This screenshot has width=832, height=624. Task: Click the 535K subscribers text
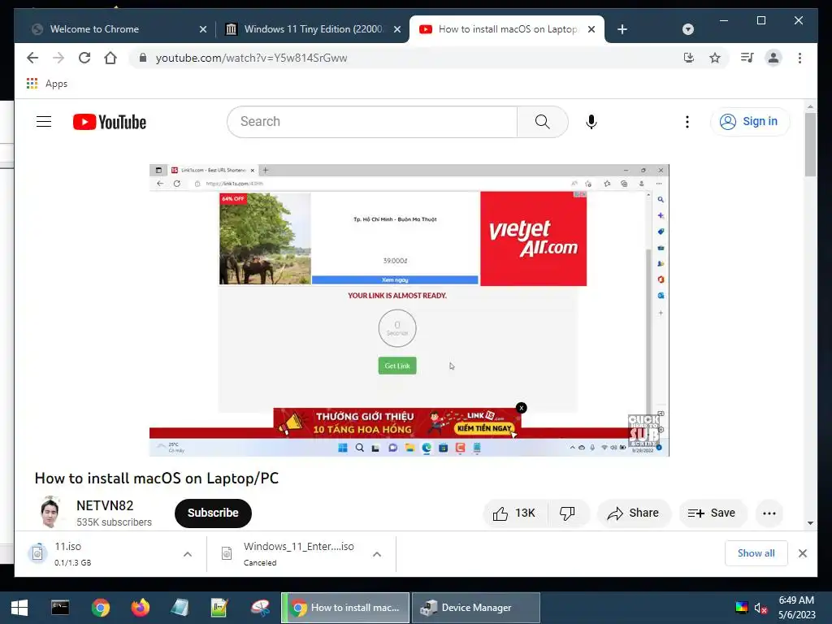114,522
